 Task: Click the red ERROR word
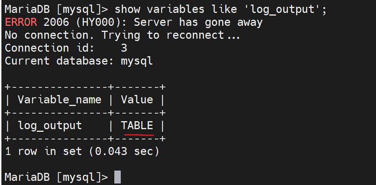pos(21,22)
